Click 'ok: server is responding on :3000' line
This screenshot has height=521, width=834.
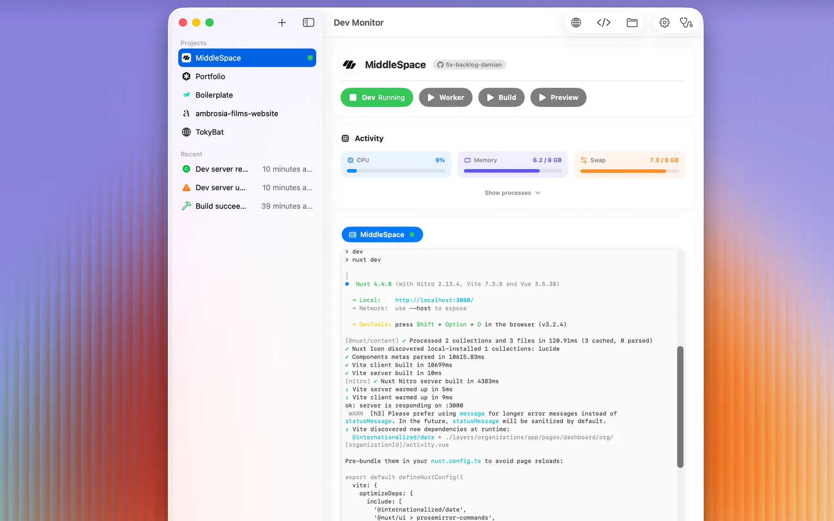pyautogui.click(x=404, y=406)
